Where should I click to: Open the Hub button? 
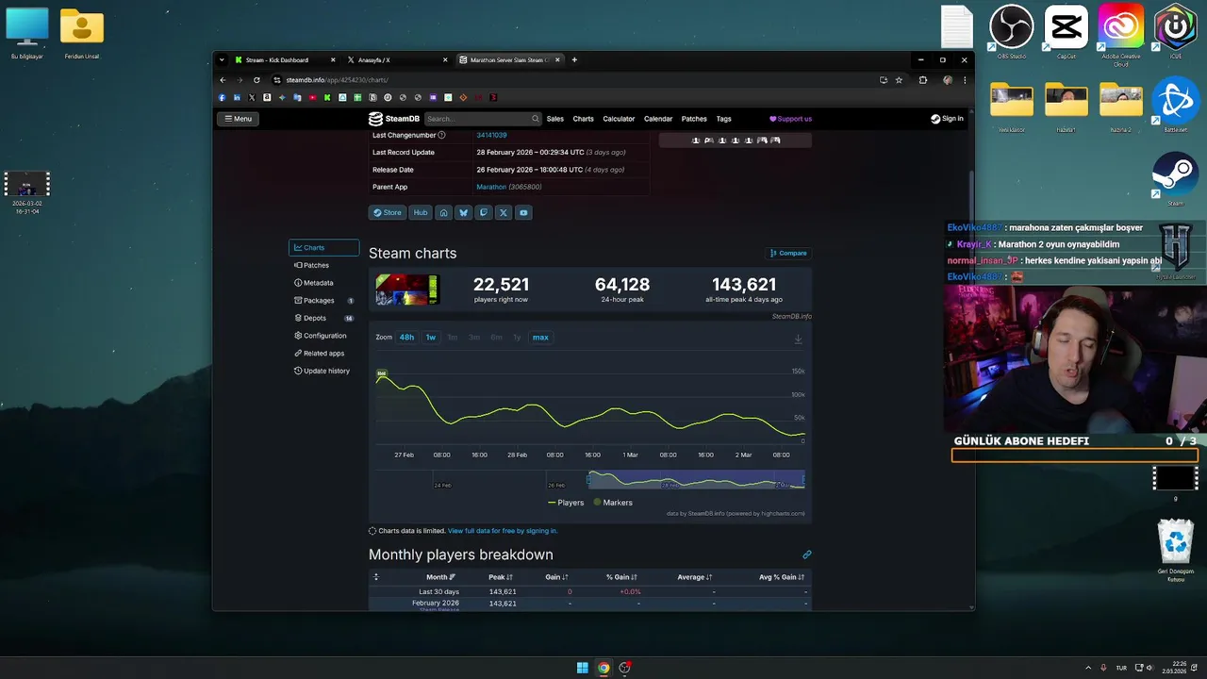pos(421,212)
